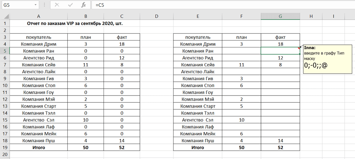Select cell "Компания Дрим" in column A
The height and width of the screenshot is (159, 355).
[39, 44]
